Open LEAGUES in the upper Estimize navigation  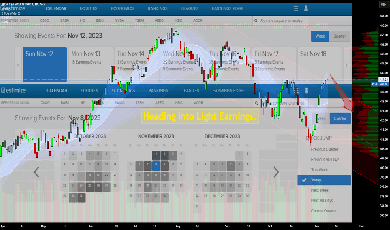(x=190, y=8)
